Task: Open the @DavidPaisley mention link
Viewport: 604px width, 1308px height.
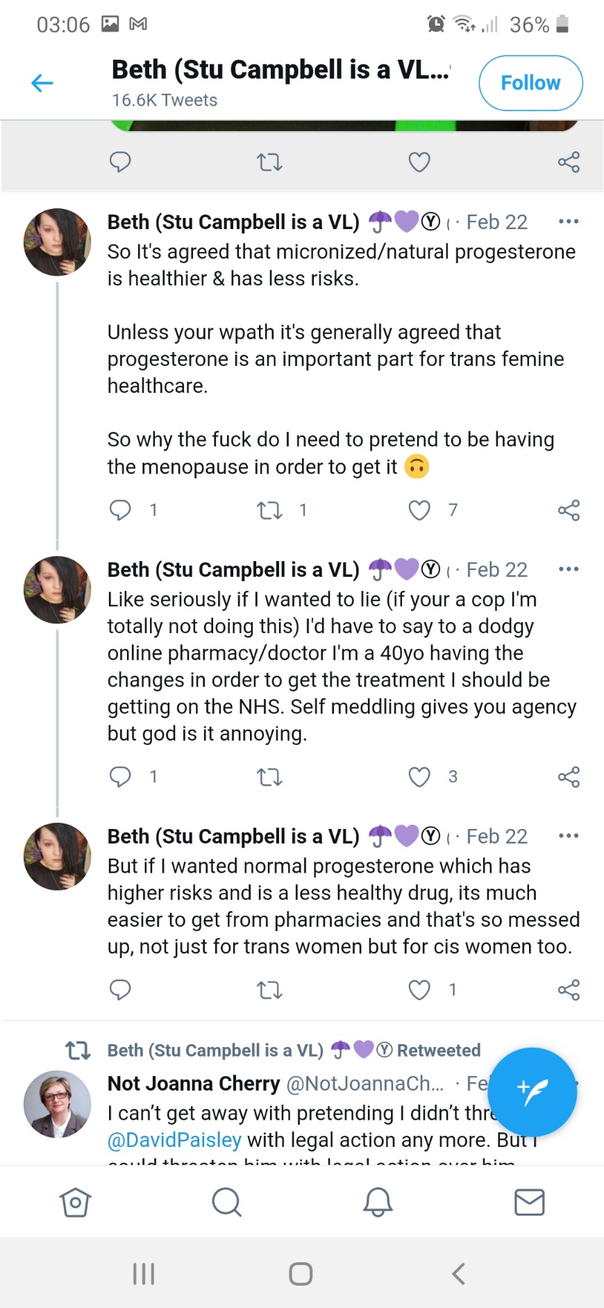Action: (175, 1140)
